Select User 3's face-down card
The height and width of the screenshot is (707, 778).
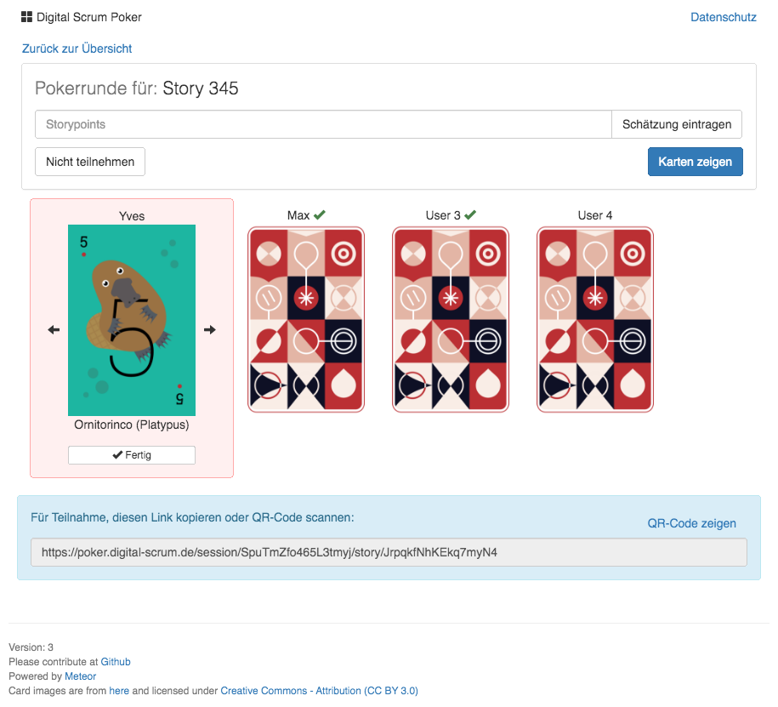click(x=451, y=319)
